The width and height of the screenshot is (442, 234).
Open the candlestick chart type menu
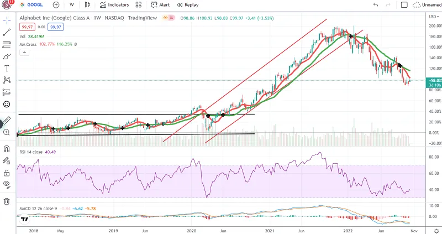[87, 5]
